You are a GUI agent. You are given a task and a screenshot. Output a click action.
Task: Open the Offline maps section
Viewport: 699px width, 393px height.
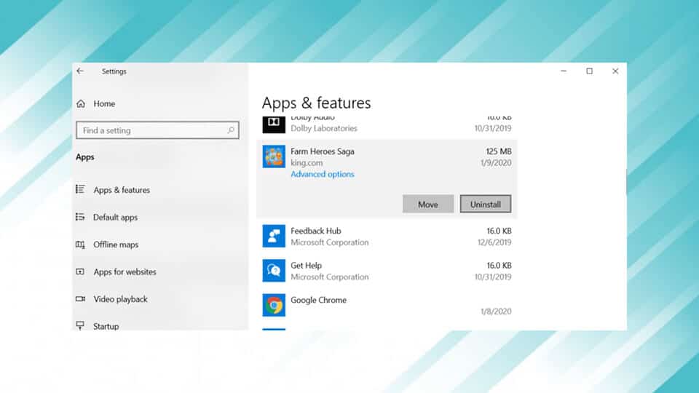[x=116, y=245]
